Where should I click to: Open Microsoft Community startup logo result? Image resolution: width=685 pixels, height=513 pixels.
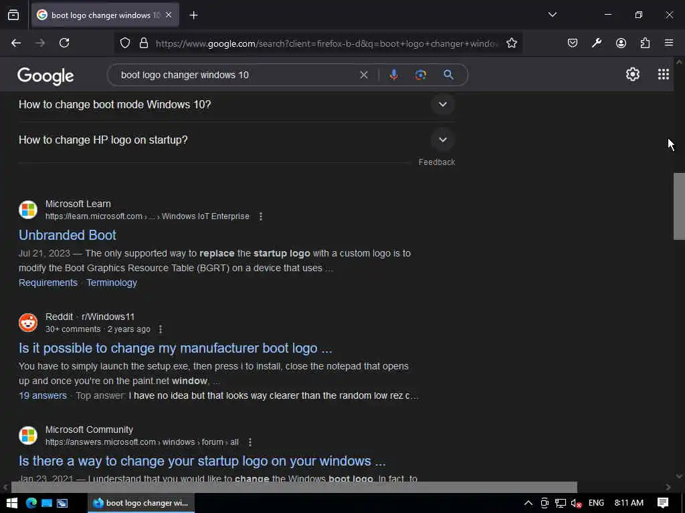coord(202,461)
